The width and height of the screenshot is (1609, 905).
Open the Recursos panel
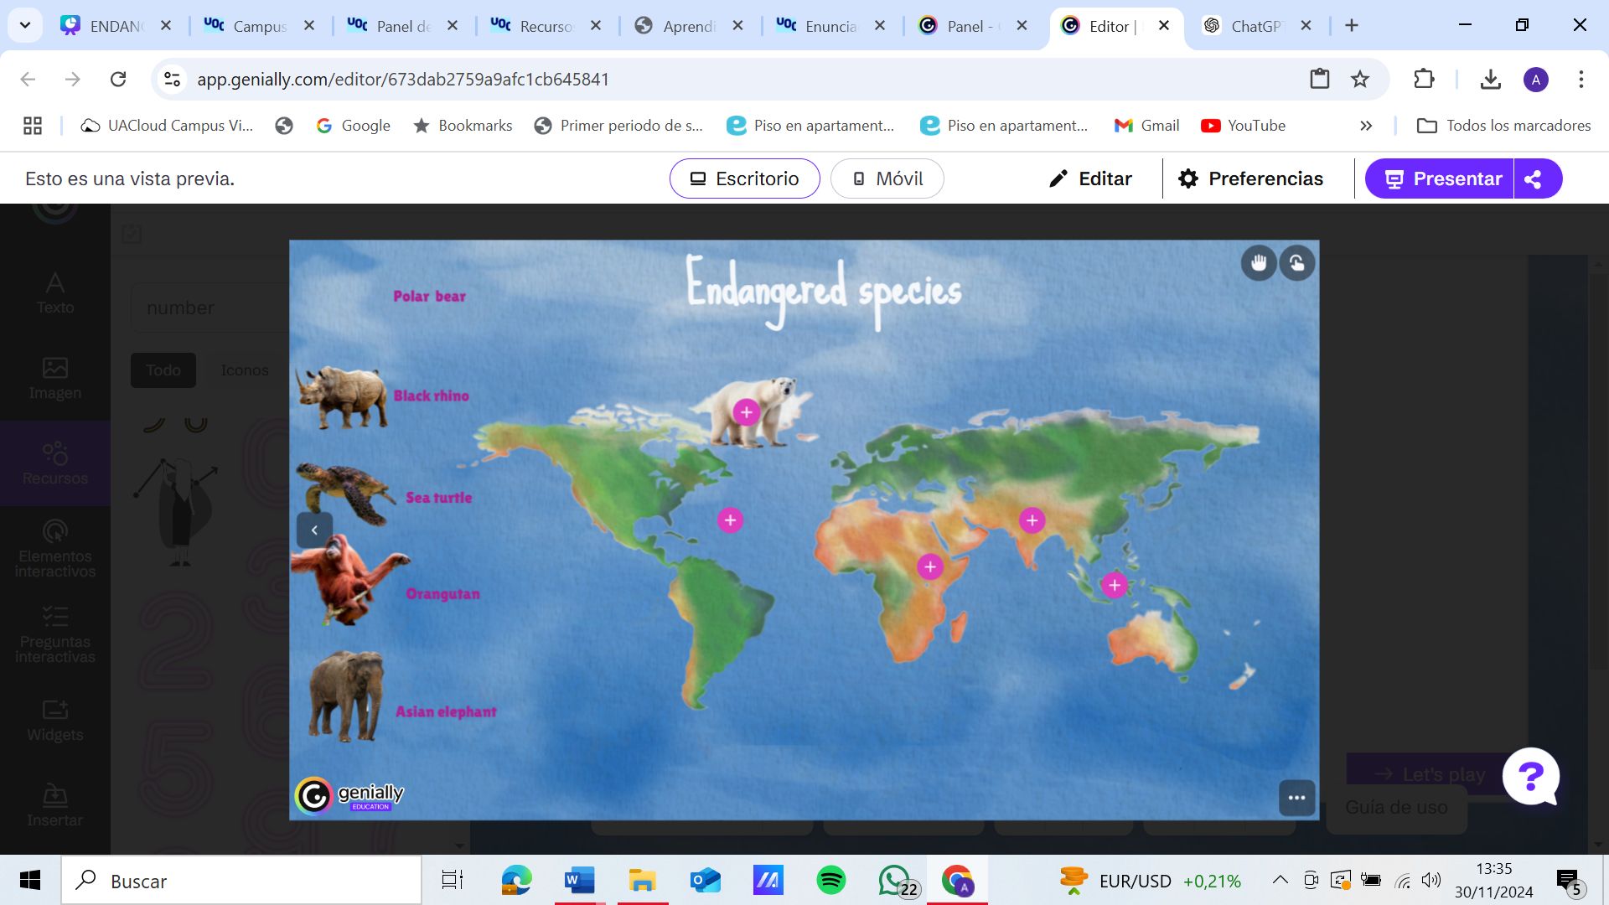point(54,463)
